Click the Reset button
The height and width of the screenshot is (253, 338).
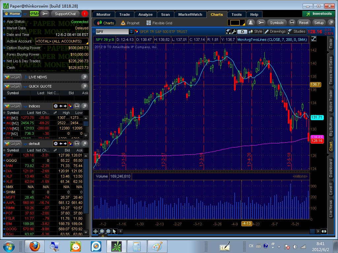click(x=304, y=23)
